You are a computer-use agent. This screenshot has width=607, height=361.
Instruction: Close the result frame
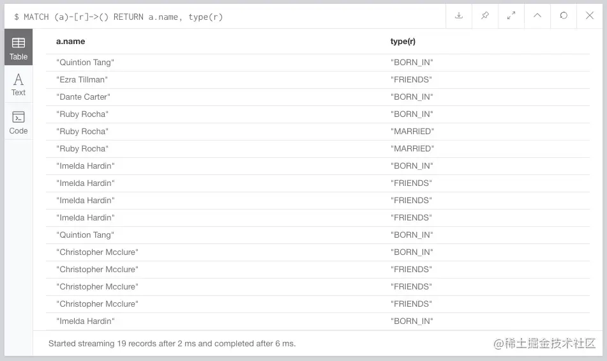pyautogui.click(x=590, y=16)
